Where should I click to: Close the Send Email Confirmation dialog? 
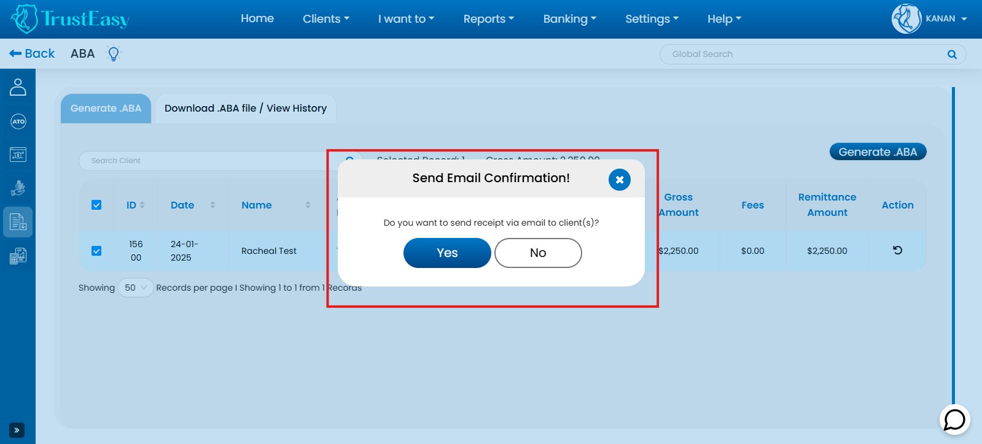[x=619, y=180]
